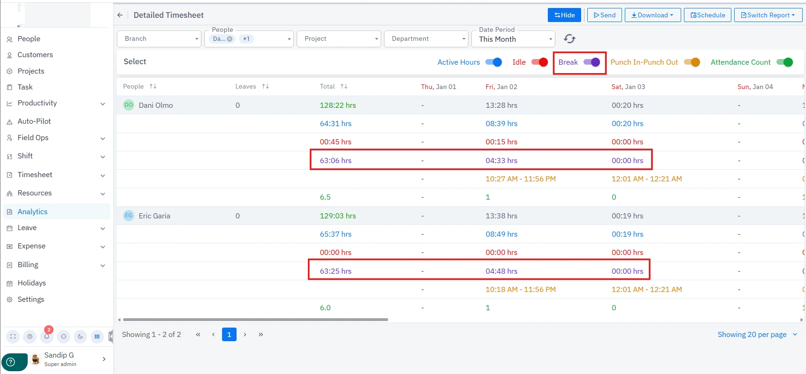Screen dimensions: 806x374
Task: Turn off the Attendance Count toggle
Action: point(784,62)
